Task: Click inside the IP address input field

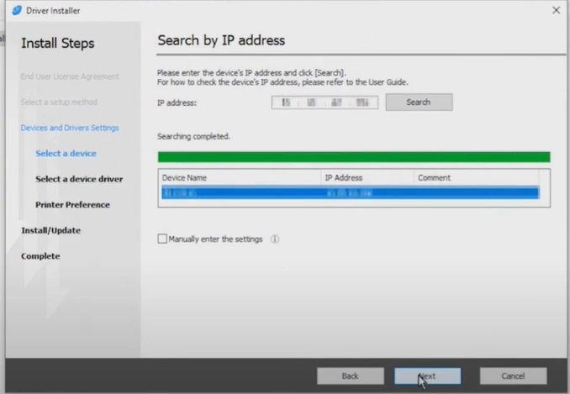Action: pyautogui.click(x=325, y=102)
